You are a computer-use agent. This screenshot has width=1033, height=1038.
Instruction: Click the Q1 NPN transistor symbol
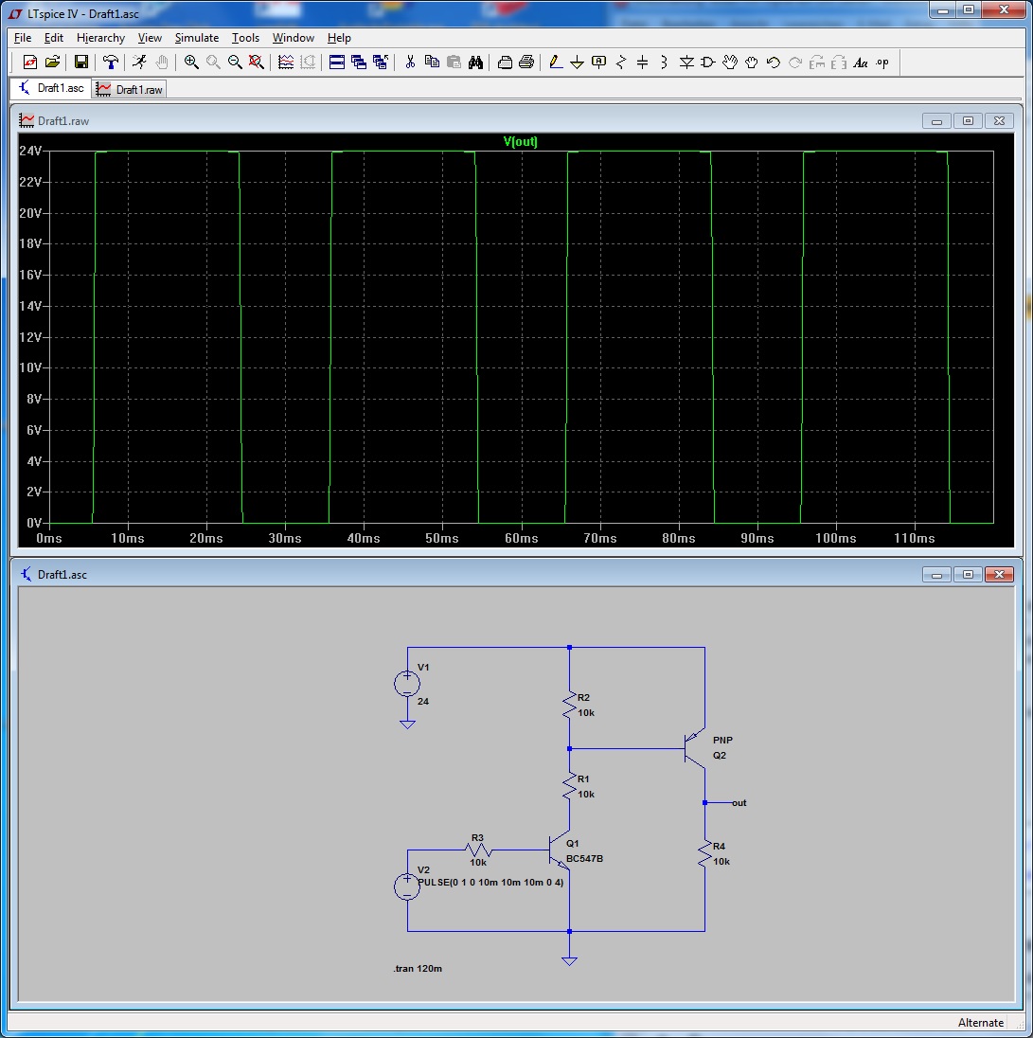560,850
